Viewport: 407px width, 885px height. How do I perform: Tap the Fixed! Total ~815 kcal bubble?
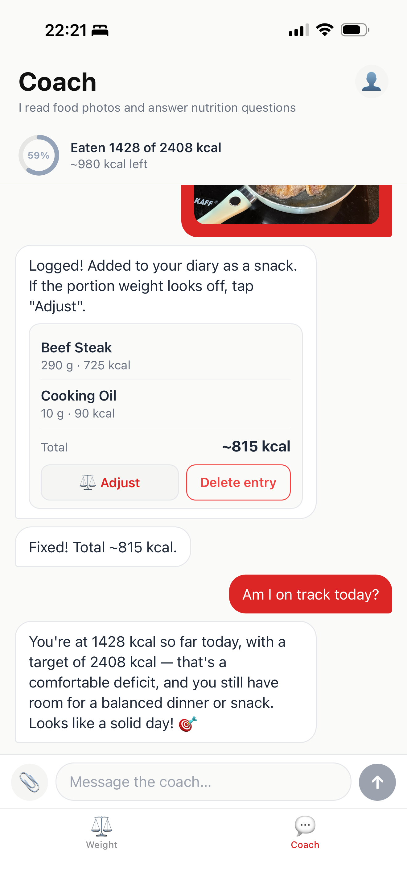103,547
